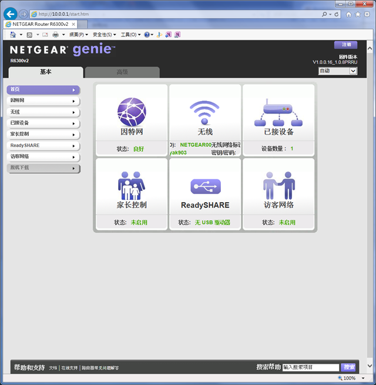Click the 家长控制 status 未启用 text

[139, 222]
